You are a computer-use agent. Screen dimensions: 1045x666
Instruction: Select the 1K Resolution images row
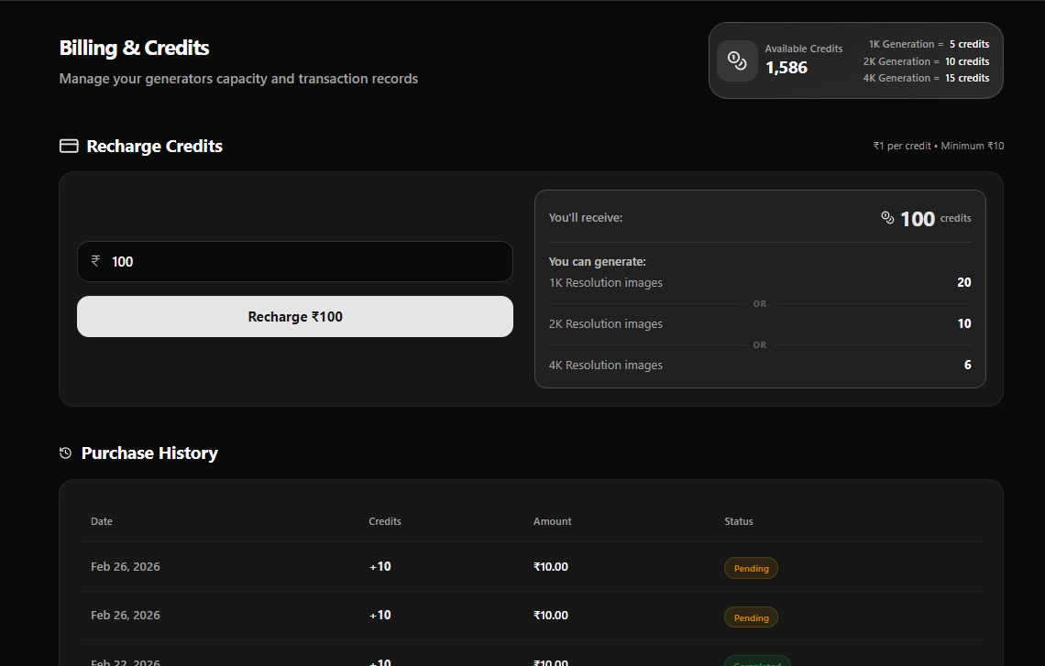tap(605, 282)
